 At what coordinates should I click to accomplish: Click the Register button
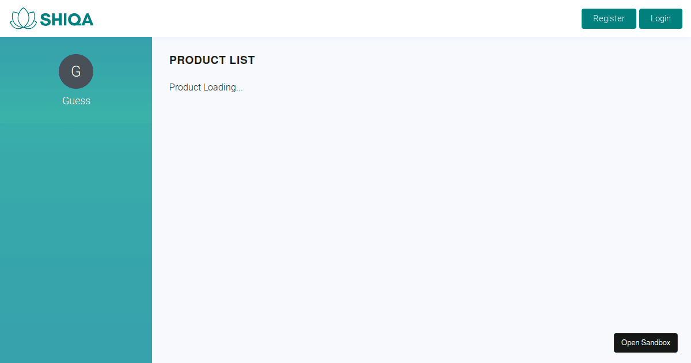(609, 18)
